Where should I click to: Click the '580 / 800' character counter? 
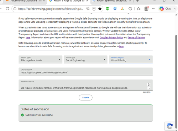(146, 92)
